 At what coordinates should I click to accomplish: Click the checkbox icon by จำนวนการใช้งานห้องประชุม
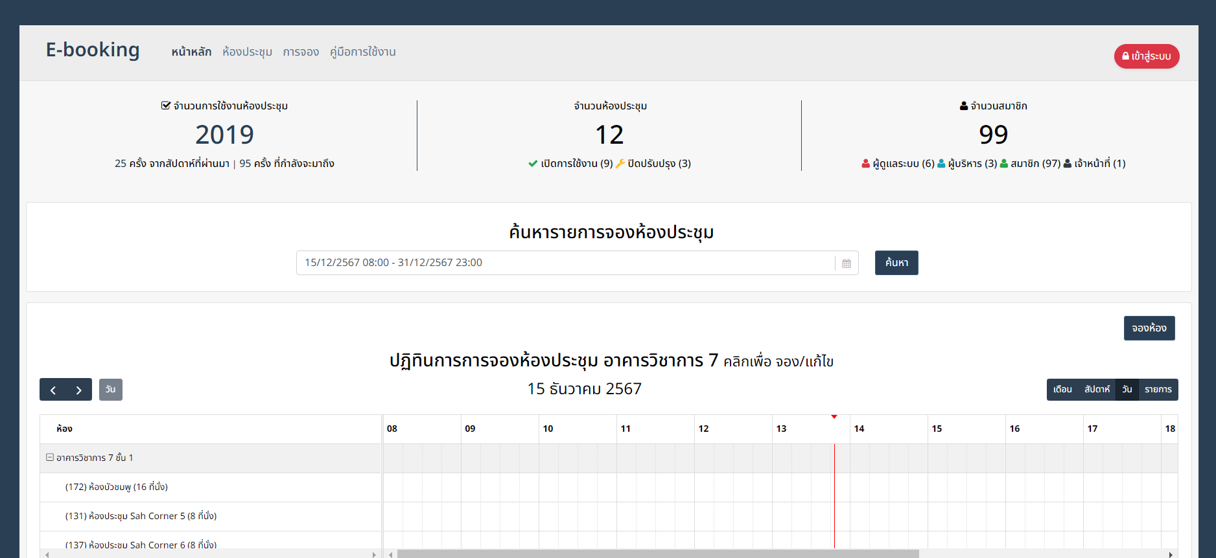(166, 106)
